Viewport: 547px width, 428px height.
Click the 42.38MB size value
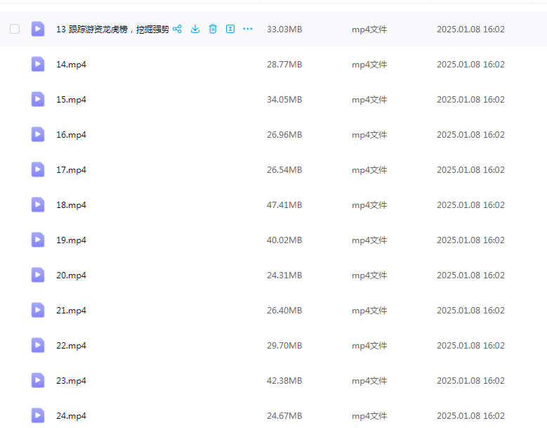pos(284,381)
